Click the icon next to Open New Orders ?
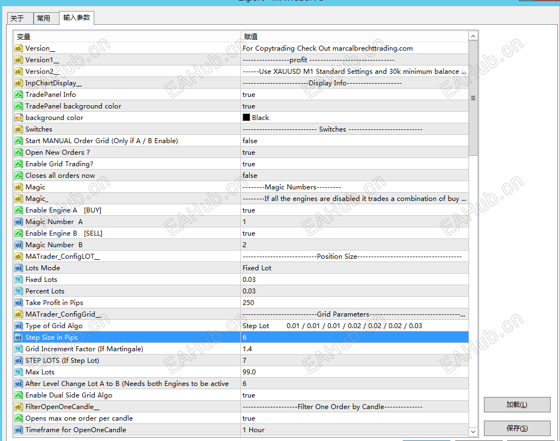This screenshot has height=441, width=560. point(19,153)
